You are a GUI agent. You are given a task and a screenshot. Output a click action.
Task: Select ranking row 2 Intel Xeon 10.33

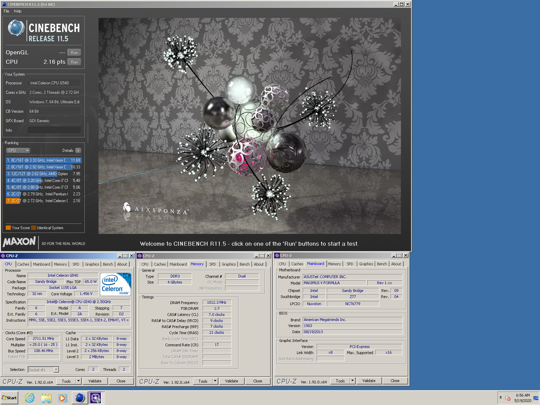pos(44,167)
